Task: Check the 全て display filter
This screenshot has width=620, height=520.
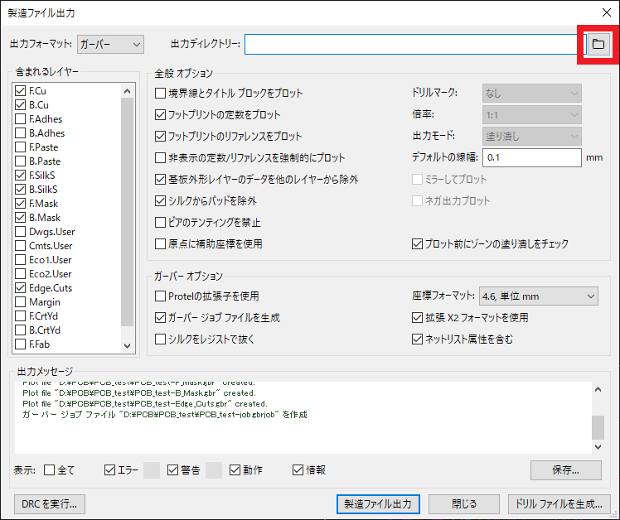Action: tap(49, 470)
